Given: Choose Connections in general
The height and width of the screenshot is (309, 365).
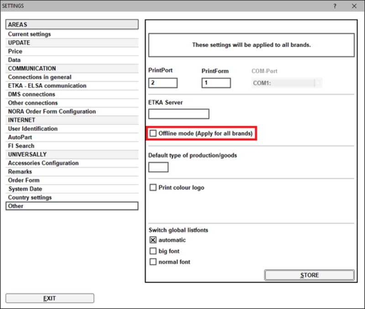Looking at the screenshot, I should point(40,77).
